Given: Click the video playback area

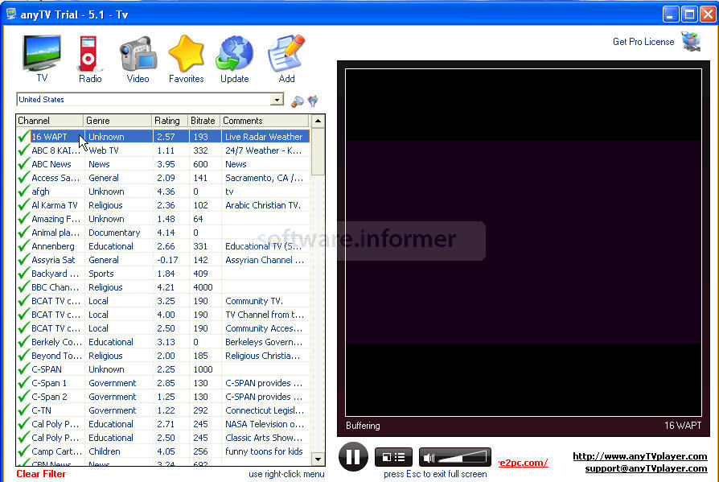Looking at the screenshot, I should pyautogui.click(x=524, y=242).
